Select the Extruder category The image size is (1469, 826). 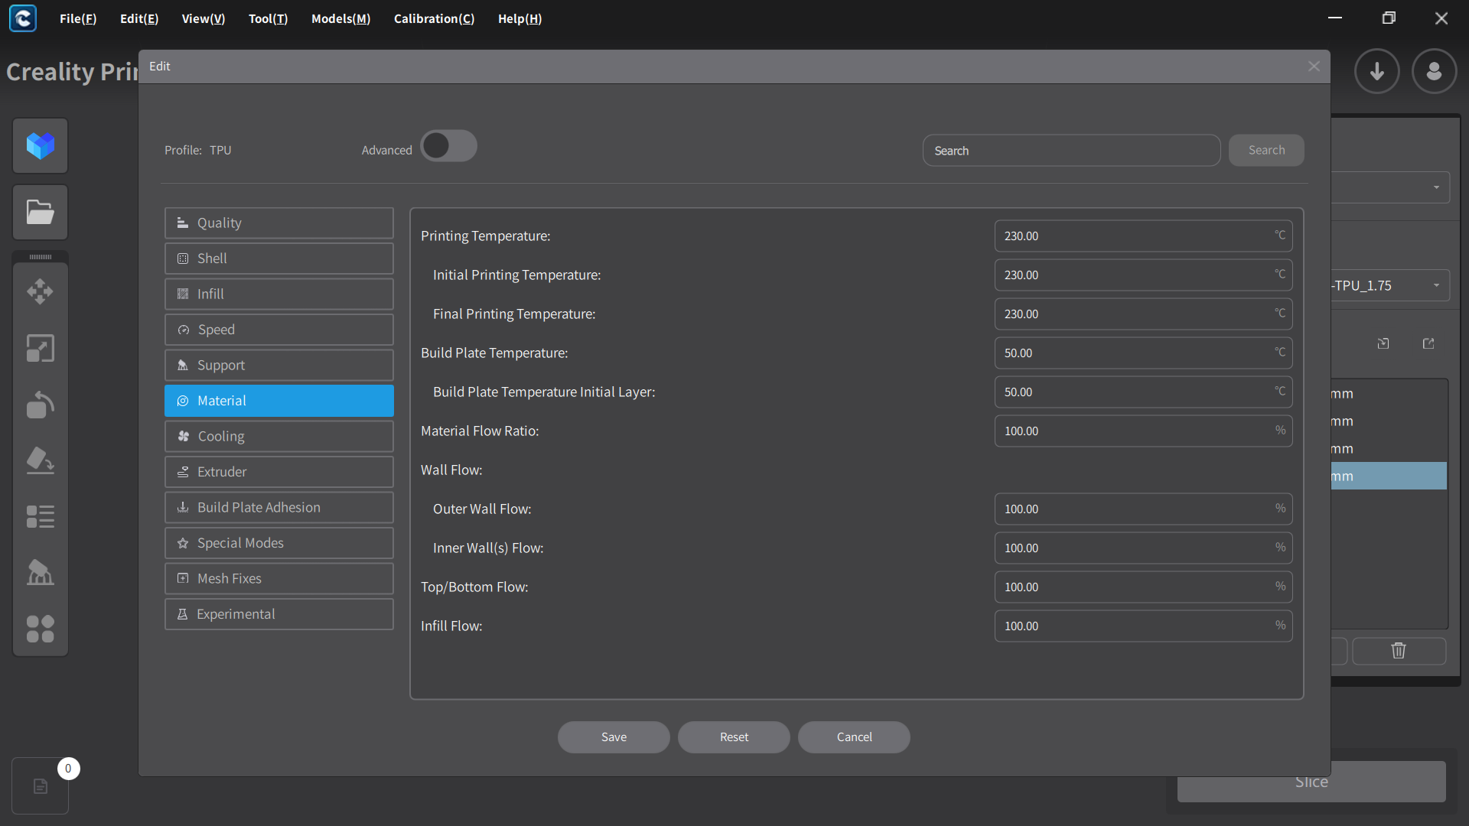tap(279, 472)
